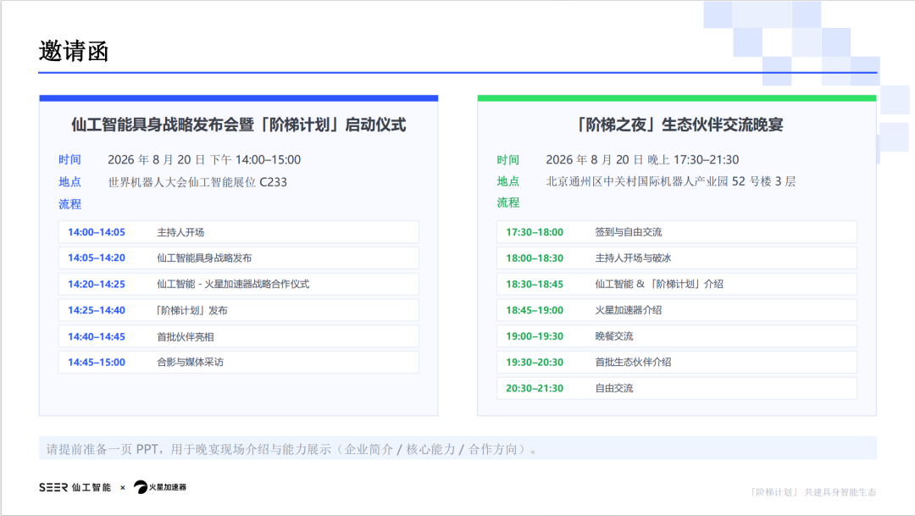This screenshot has height=516, width=915.
Task: Select the 20:30–21:30 time cell
Action: point(535,388)
